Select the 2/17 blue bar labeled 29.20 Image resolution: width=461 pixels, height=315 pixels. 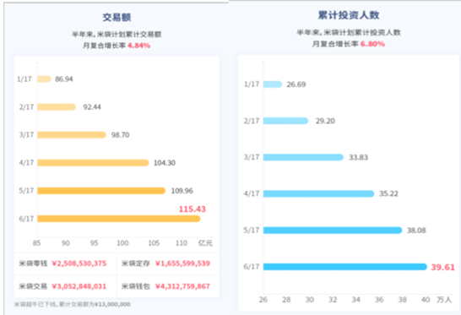click(x=285, y=121)
